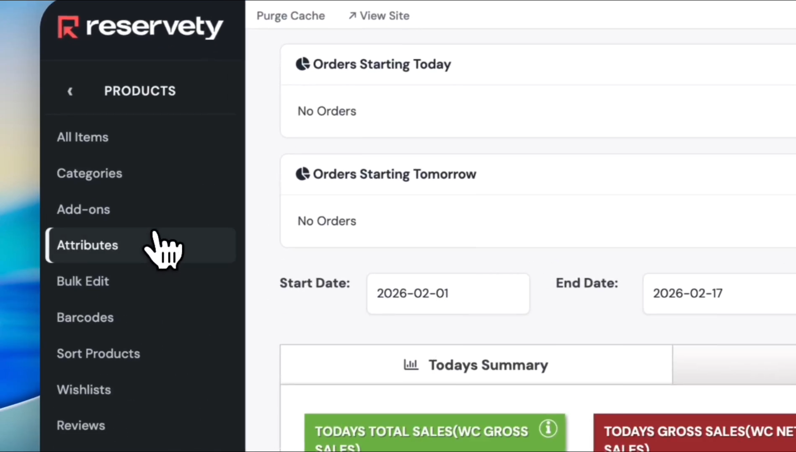The image size is (796, 452).
Task: Click the Orders Starting Tomorrow pie icon
Action: (x=302, y=174)
